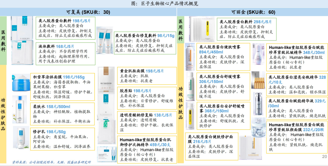The height and width of the screenshot is (166, 328).
Task: Click the product name 类人胶原蛋白滢亮安瓶精华
Action: point(293,77)
